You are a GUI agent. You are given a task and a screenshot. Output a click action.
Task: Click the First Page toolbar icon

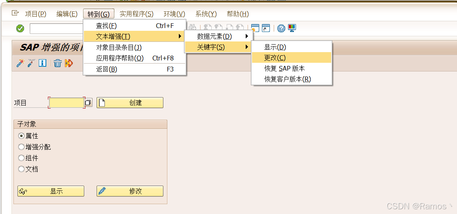coord(207,28)
